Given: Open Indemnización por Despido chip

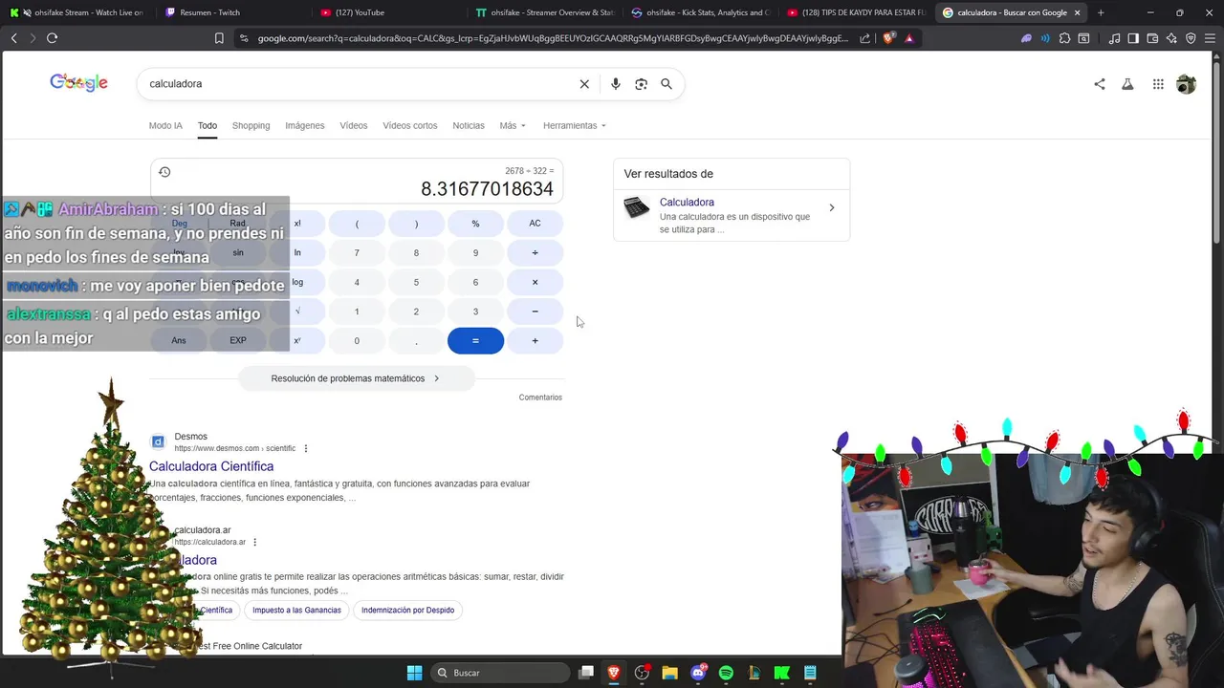Looking at the screenshot, I should click(x=407, y=611).
